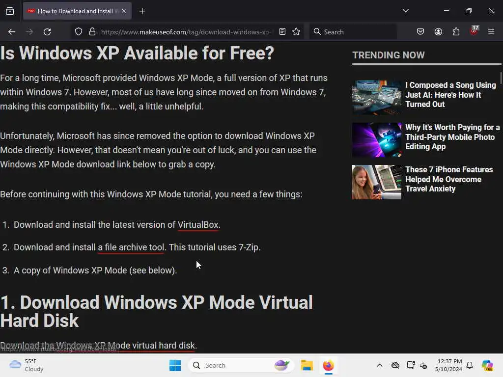Bookmark this page with star icon

(x=296, y=31)
